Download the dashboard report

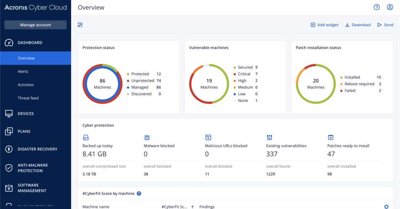[x=357, y=25]
